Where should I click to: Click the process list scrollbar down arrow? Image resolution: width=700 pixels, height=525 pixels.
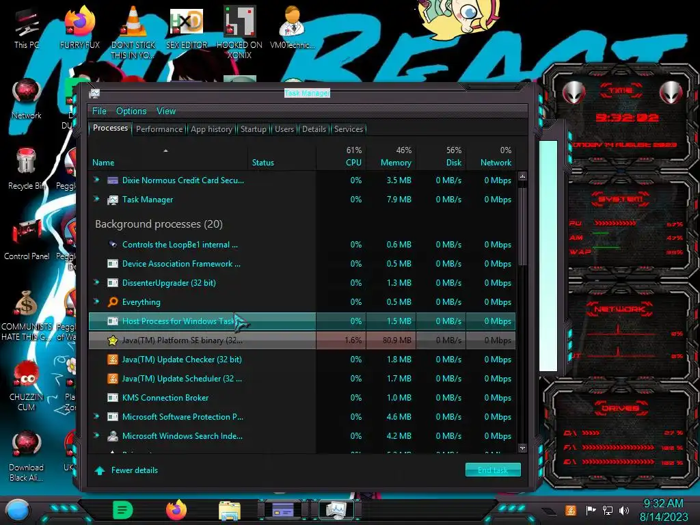click(522, 448)
